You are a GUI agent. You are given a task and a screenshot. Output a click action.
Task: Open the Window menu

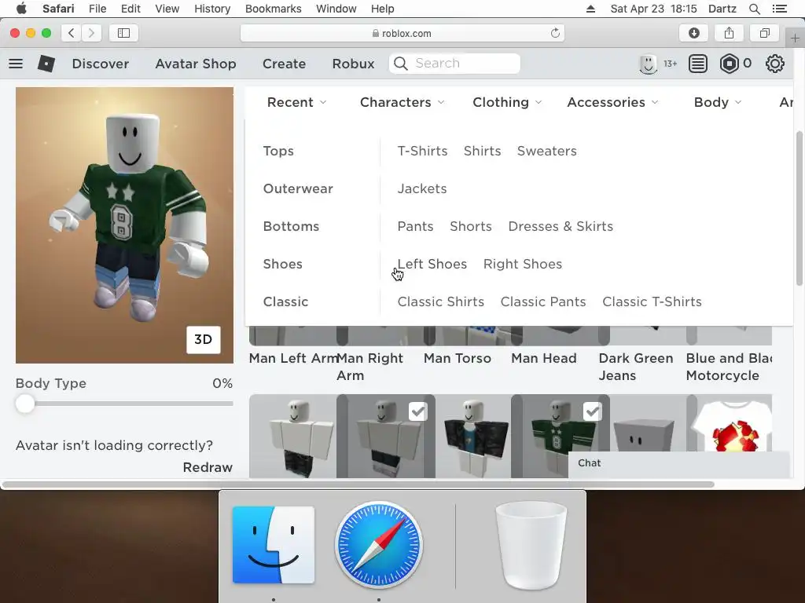(336, 9)
